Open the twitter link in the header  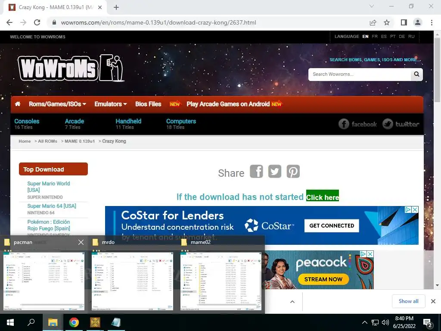401,124
